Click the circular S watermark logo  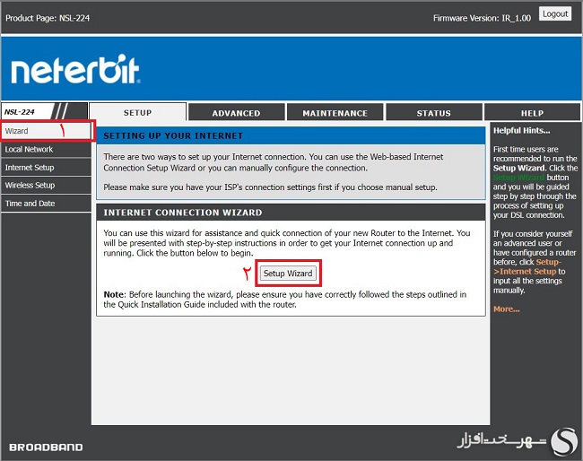pos(563,440)
